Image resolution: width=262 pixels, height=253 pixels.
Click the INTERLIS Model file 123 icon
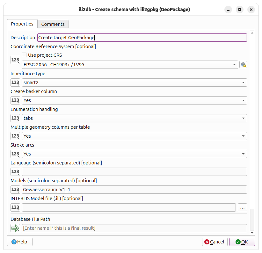15,207
